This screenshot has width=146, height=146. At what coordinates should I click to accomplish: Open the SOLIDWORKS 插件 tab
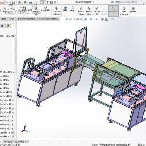26,19
